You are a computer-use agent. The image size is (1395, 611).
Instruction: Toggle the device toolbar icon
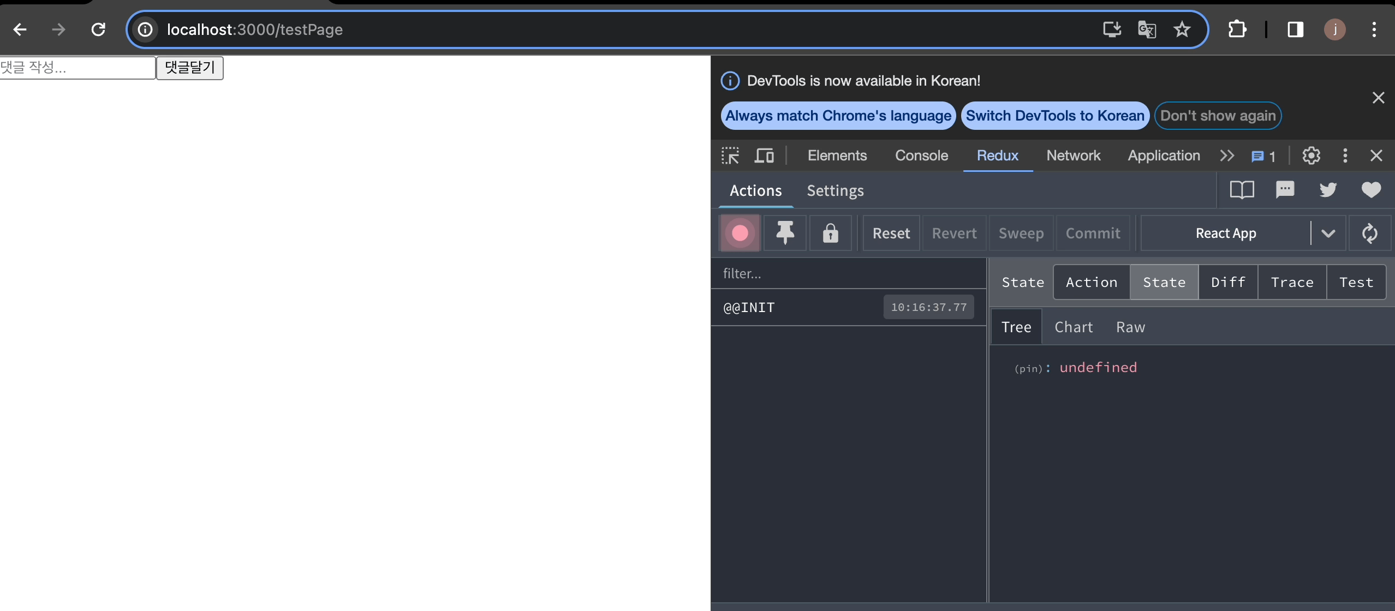[764, 155]
